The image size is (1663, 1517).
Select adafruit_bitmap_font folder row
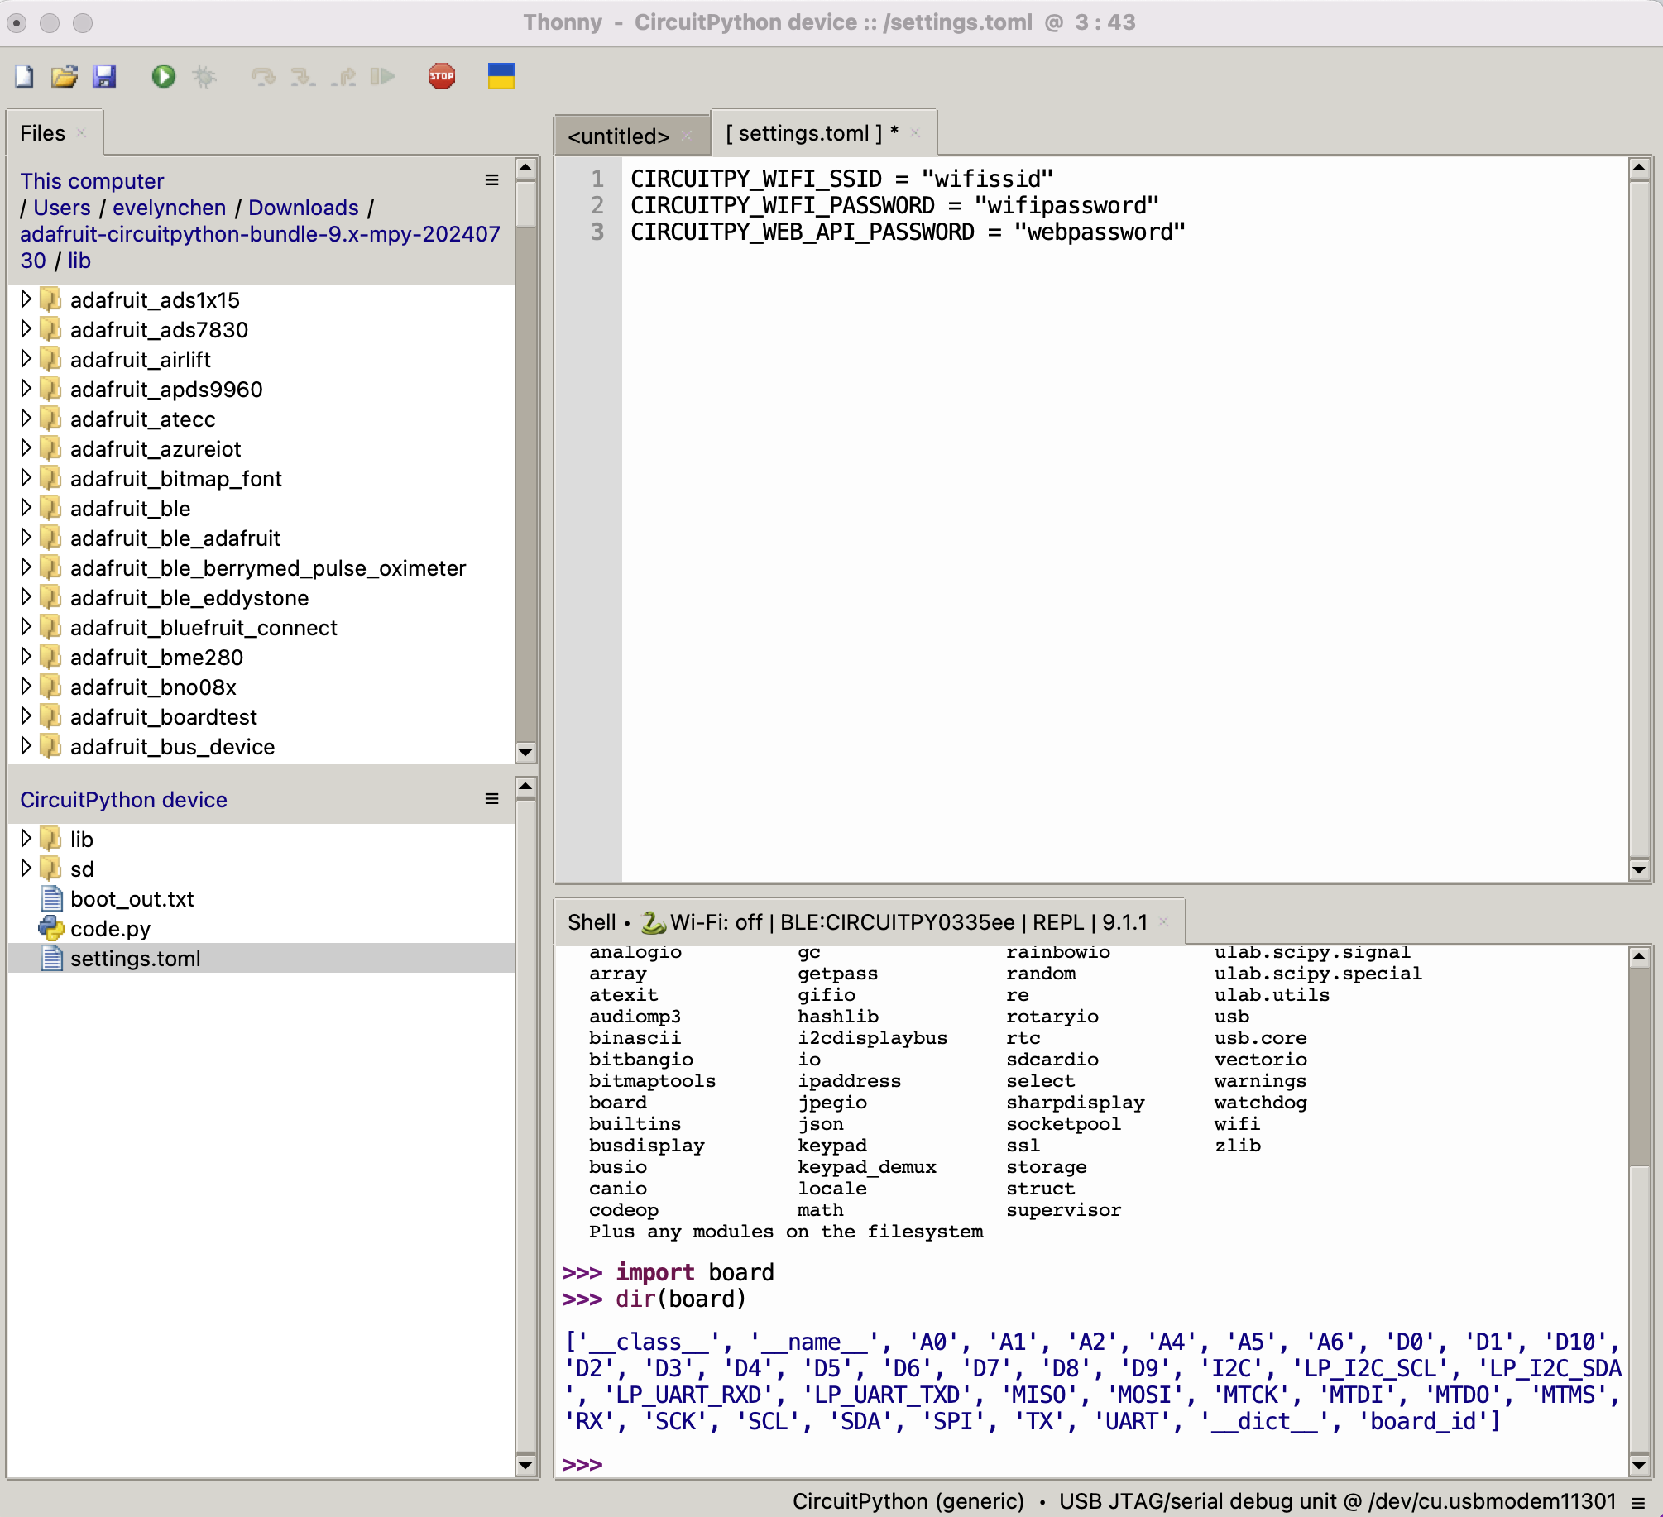coord(261,478)
